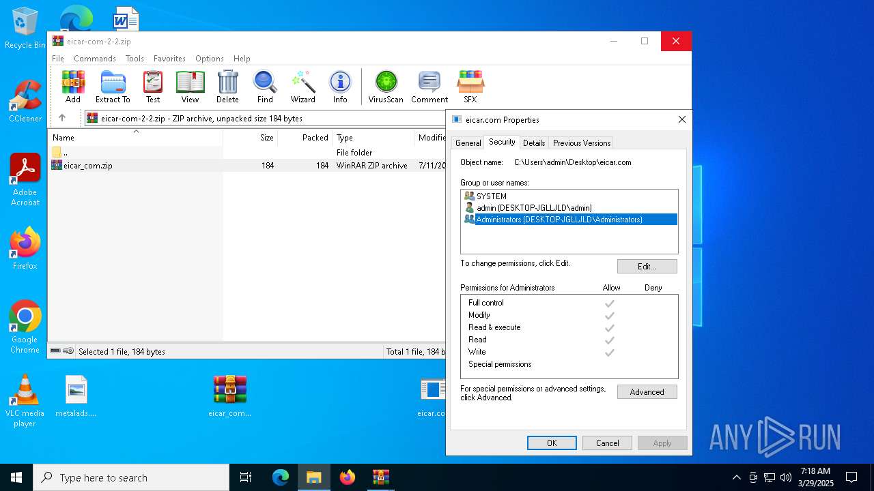Select SYSTEM in user names list

[569, 196]
